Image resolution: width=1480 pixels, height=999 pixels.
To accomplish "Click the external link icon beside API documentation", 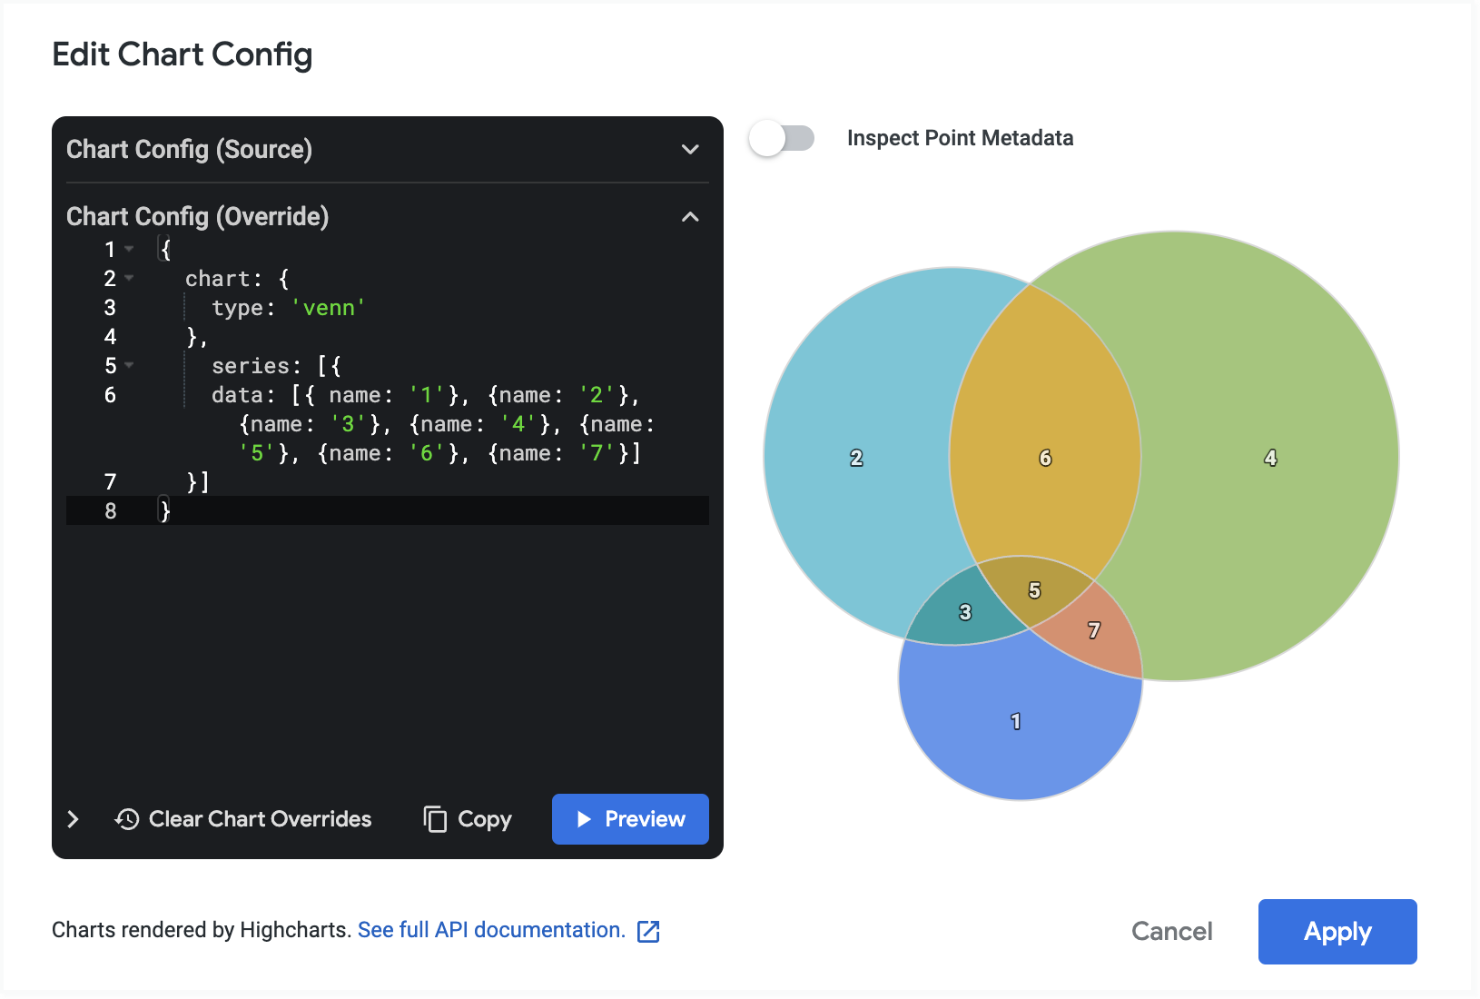I will (648, 931).
